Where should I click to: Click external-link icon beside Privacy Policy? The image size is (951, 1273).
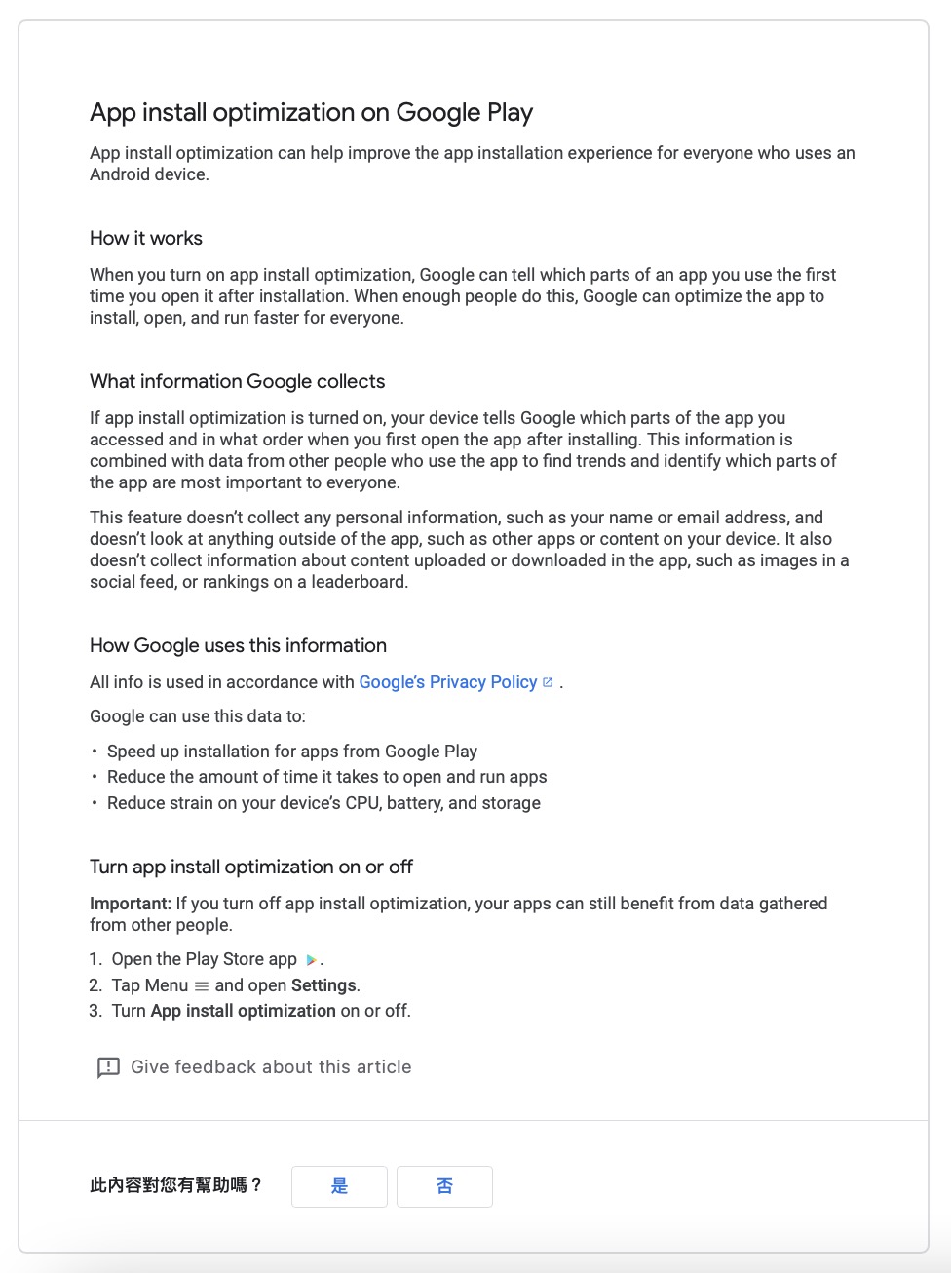[548, 682]
